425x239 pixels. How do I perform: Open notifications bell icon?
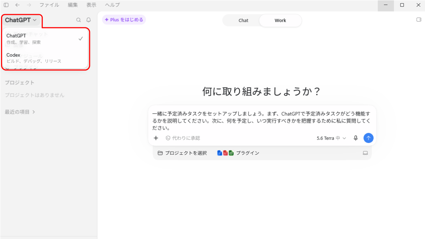click(x=89, y=20)
